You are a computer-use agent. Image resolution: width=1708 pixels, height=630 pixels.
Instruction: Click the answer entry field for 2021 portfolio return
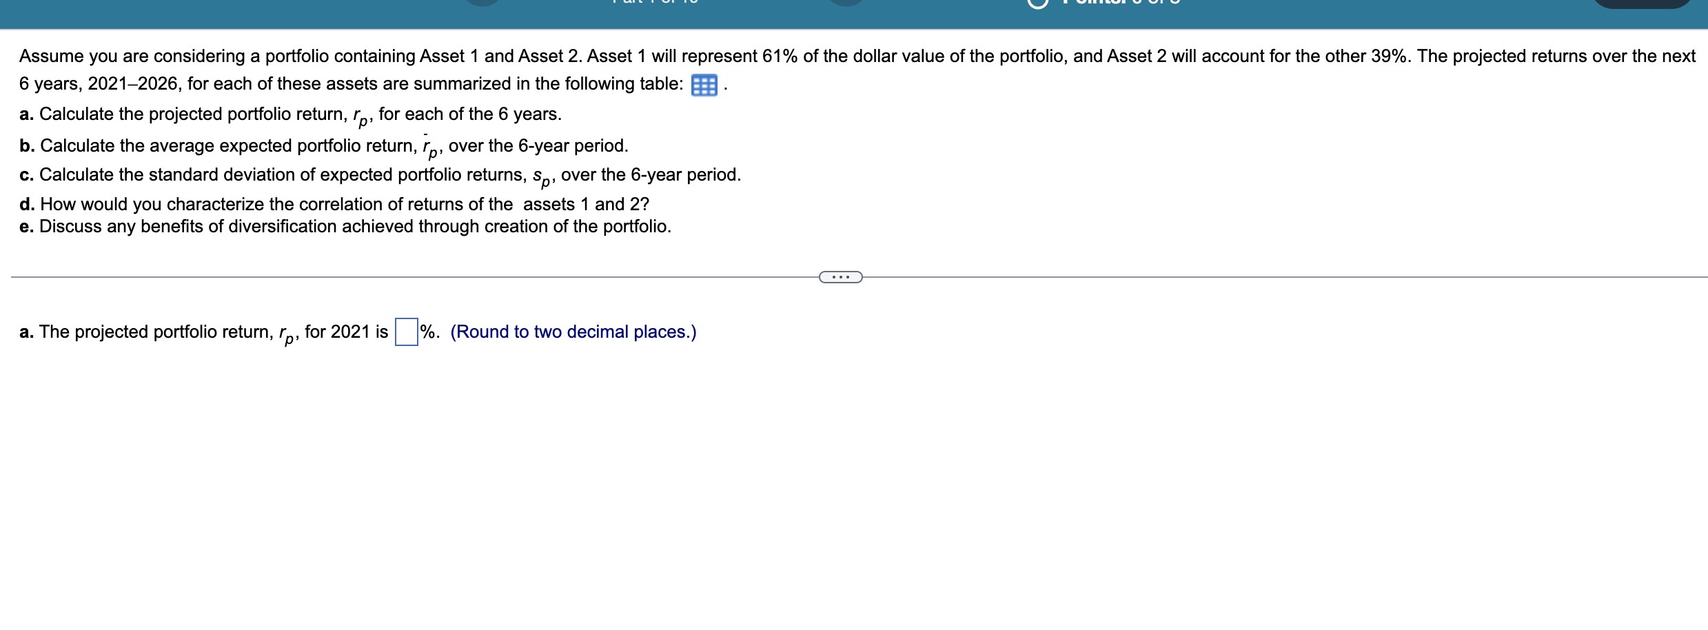405,331
